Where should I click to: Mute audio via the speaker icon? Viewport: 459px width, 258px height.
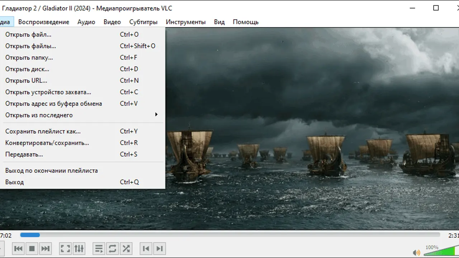tap(416, 252)
